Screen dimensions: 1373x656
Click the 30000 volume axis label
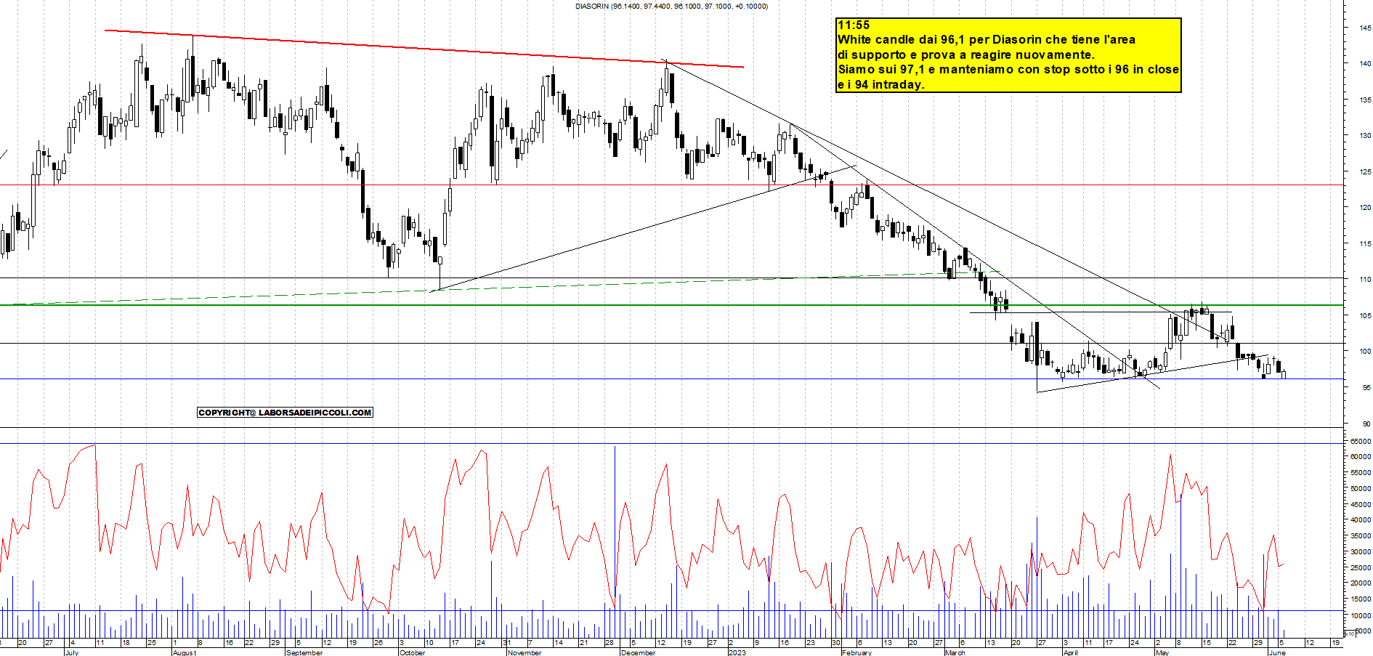click(1361, 552)
